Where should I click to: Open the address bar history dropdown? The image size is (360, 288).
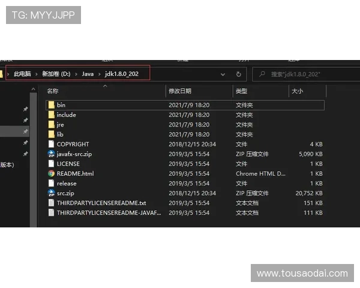coord(223,74)
